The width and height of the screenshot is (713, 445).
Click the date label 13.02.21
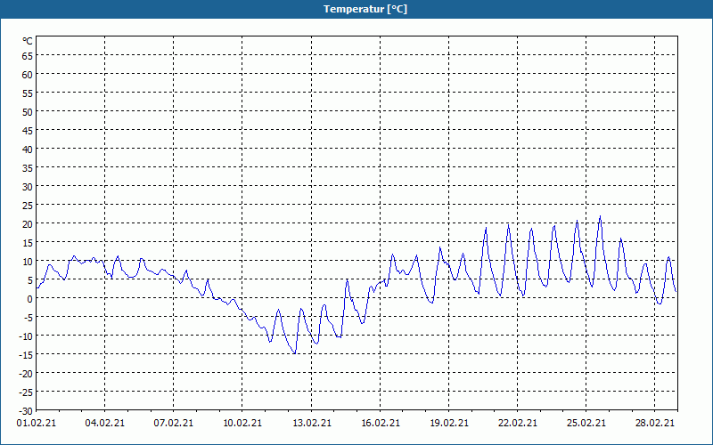[x=311, y=423]
